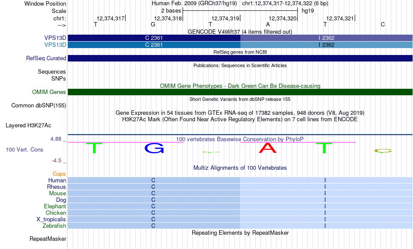The height and width of the screenshot is (249, 413).
Task: Click the dark blue 'C 2361' codon in first VPS13D row
Action: pyautogui.click(x=154, y=38)
